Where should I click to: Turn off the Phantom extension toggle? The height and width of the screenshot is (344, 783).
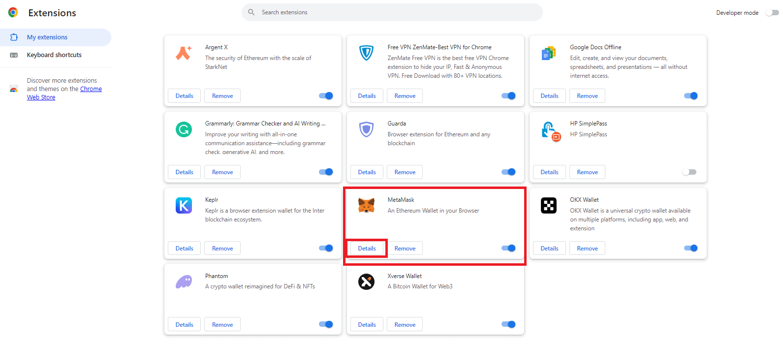tap(326, 325)
